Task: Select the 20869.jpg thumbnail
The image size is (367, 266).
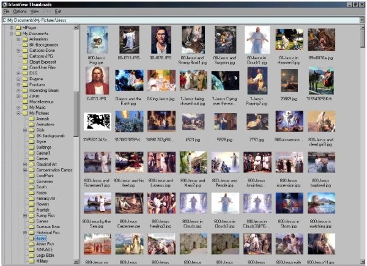Action: point(289,80)
